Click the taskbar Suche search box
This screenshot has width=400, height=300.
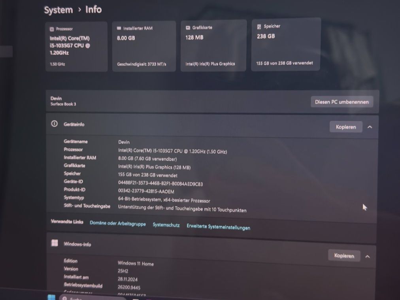tap(92, 298)
